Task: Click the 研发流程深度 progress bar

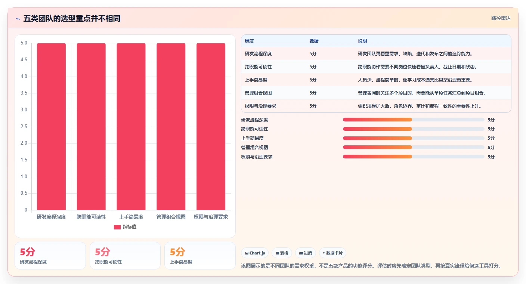Action: (x=414, y=120)
